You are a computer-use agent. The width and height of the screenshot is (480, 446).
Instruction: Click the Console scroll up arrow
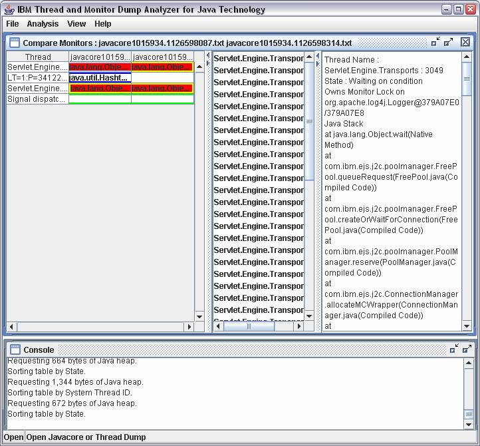[x=469, y=363]
